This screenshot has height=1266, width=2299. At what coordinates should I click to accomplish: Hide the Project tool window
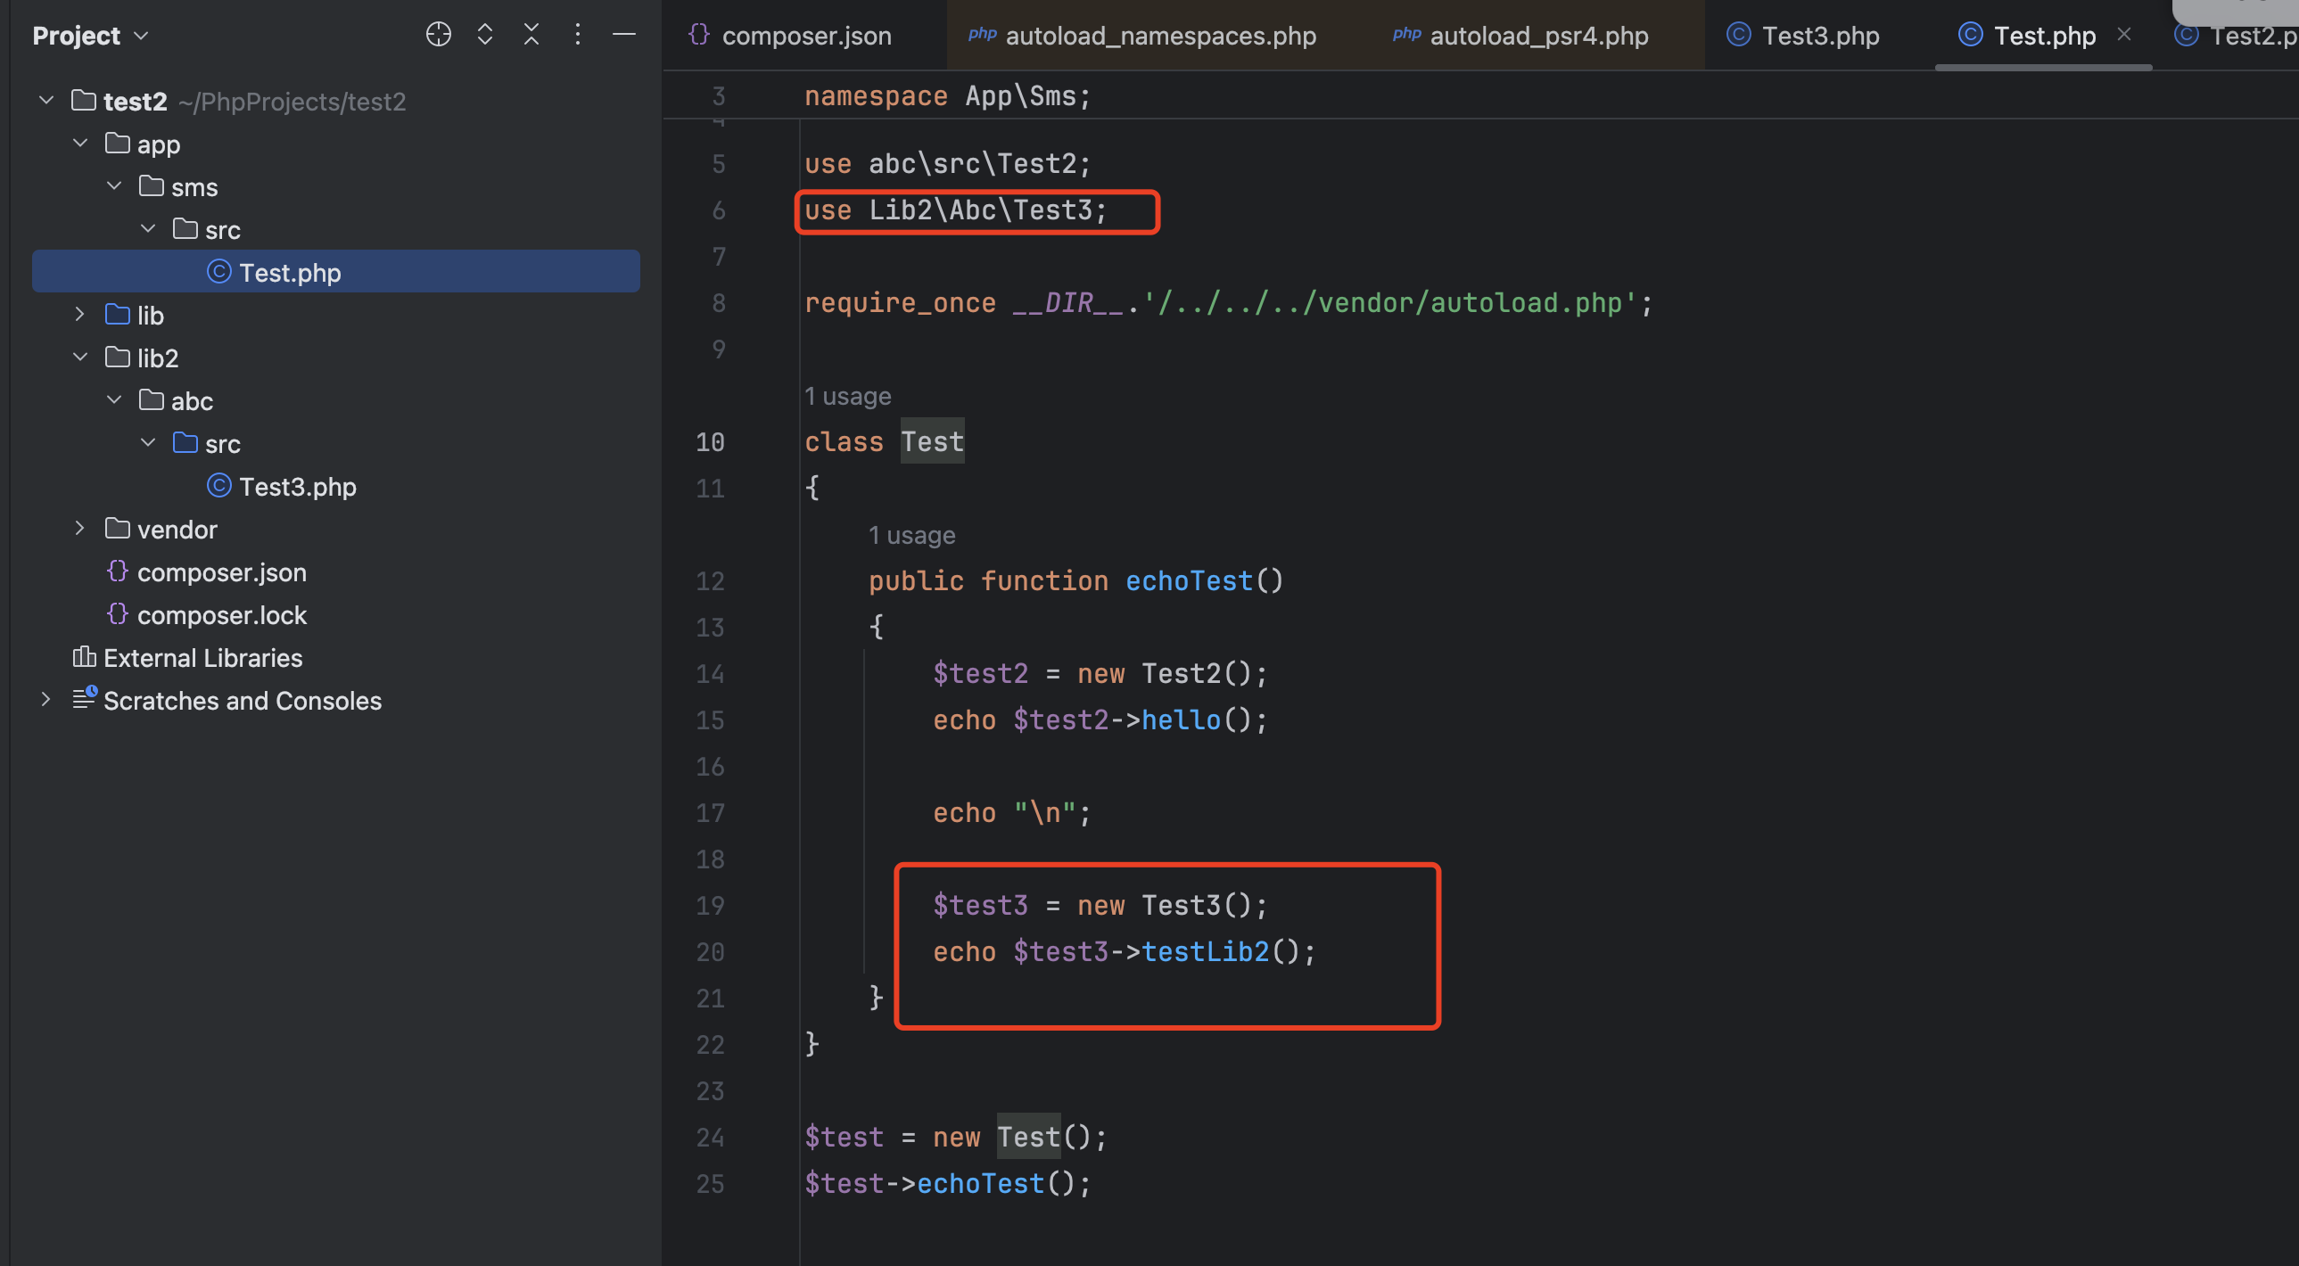point(624,35)
